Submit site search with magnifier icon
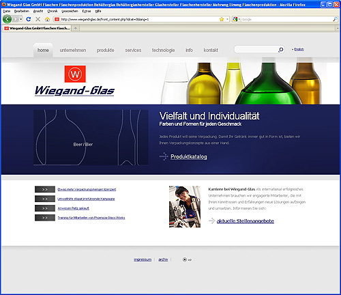Screen dimensions: 341x295 [281, 50]
